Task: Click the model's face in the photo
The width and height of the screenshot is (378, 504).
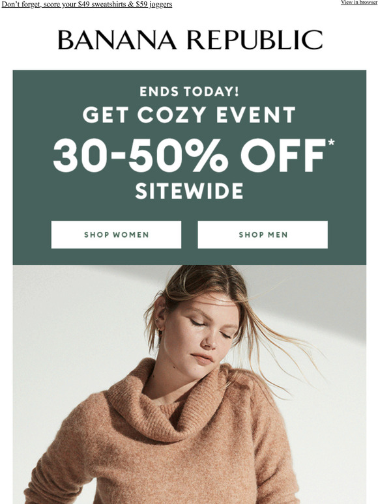Action: (x=199, y=334)
